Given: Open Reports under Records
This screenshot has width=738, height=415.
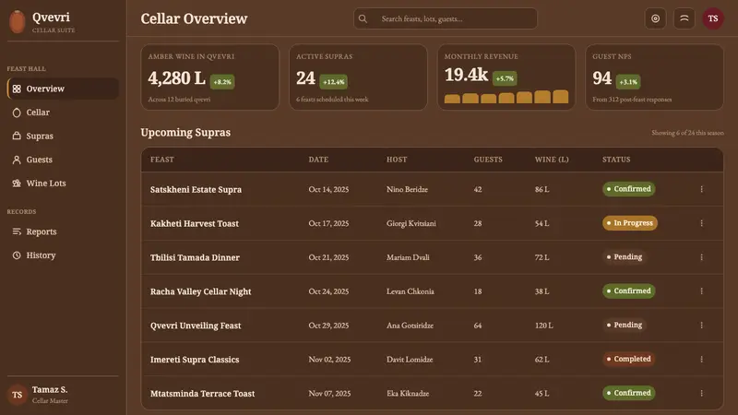Looking at the screenshot, I should click(x=63, y=231).
